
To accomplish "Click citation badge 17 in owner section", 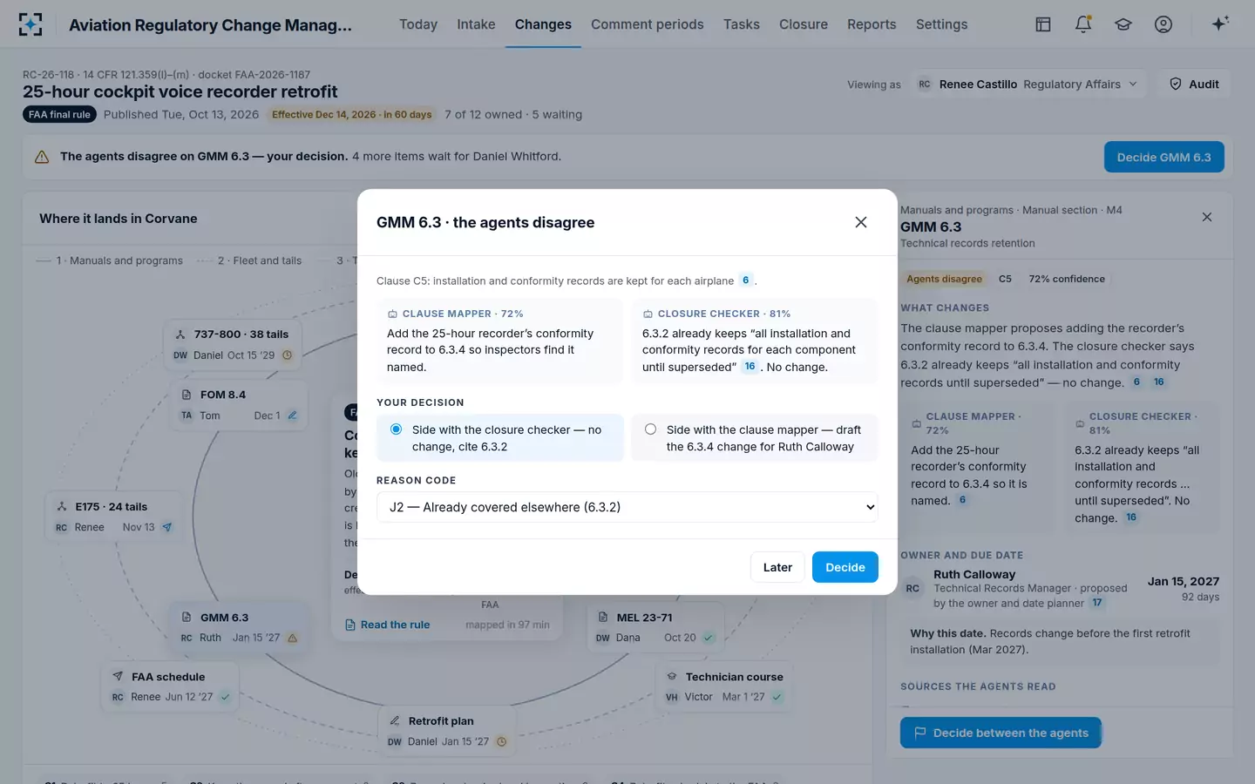I will point(1097,603).
